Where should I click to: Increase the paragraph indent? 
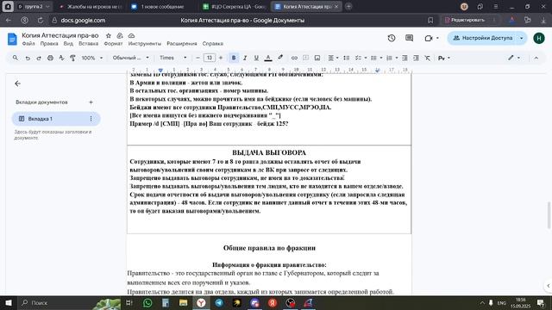tap(416, 58)
